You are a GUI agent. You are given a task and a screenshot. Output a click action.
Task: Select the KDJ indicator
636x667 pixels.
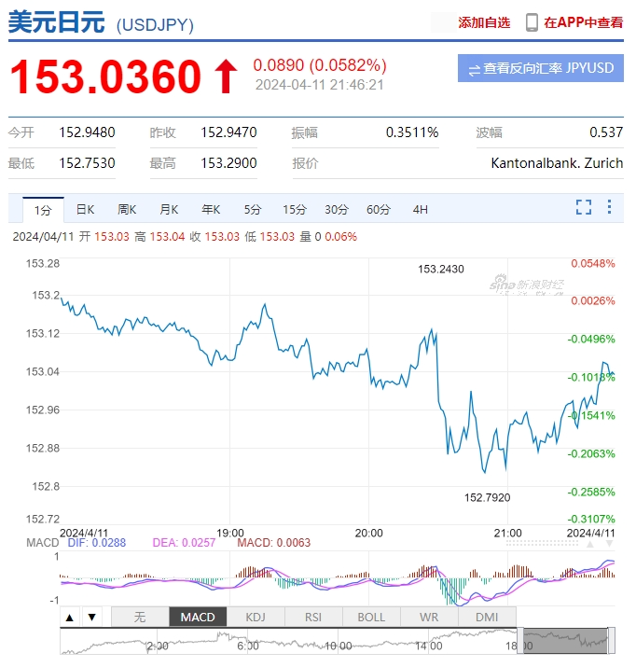point(256,618)
